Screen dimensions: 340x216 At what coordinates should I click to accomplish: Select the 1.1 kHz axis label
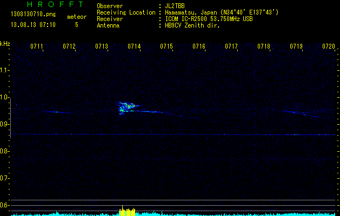click(x=5, y=70)
